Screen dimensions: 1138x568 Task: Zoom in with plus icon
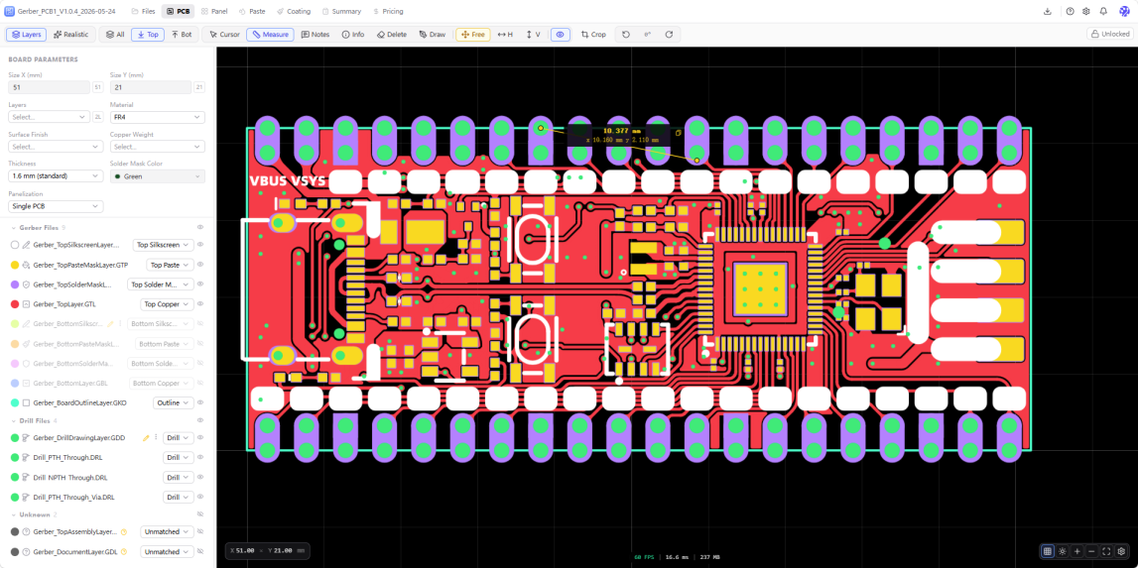point(1077,551)
